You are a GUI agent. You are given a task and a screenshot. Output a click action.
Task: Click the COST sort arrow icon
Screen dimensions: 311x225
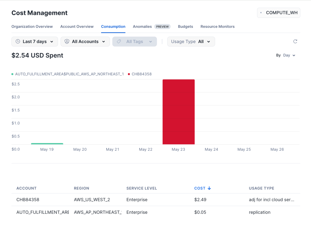[x=209, y=188]
